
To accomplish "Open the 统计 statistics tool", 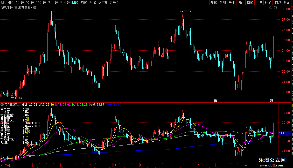I will pos(241,2).
